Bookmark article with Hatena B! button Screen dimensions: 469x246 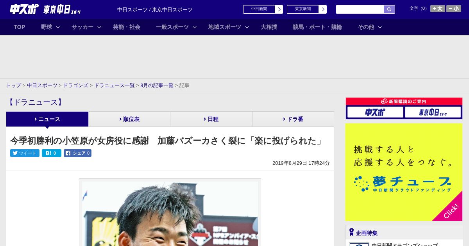point(52,153)
